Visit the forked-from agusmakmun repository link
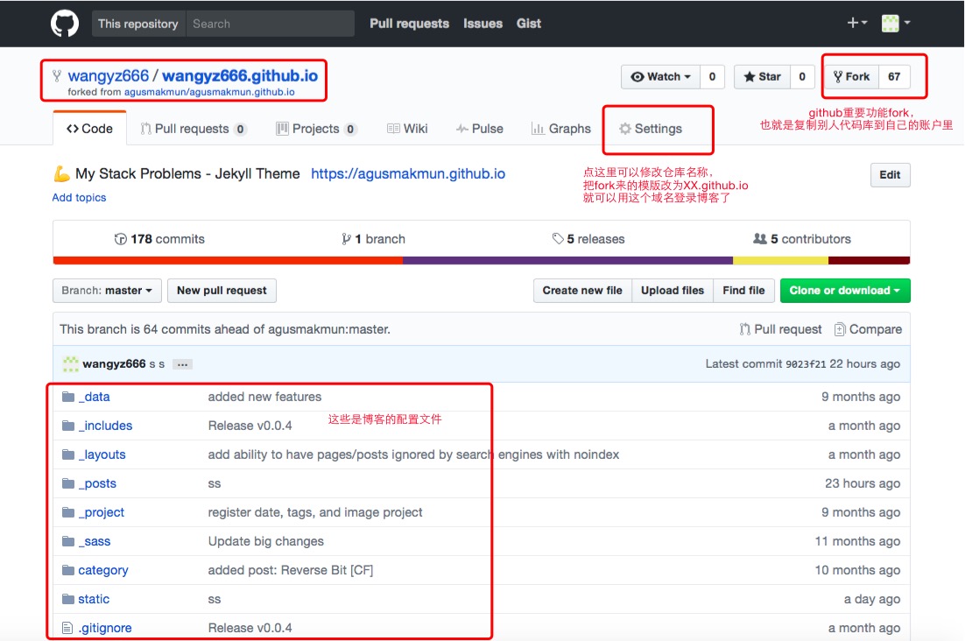Screen dimensions: 965x641 [x=209, y=92]
